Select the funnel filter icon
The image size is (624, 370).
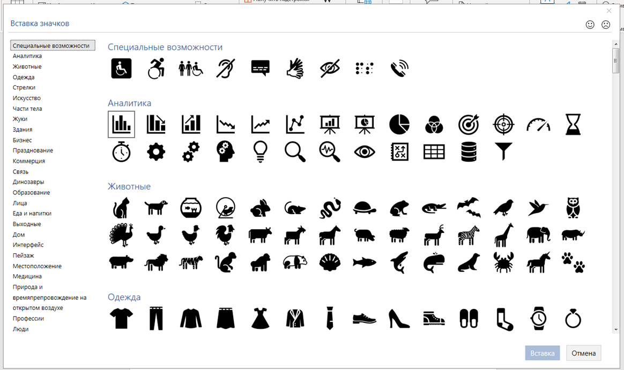(503, 152)
